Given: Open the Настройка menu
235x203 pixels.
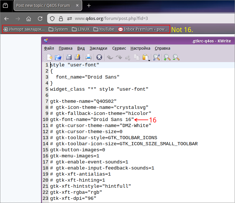Looking at the screenshot, I should pyautogui.click(x=140, y=48).
